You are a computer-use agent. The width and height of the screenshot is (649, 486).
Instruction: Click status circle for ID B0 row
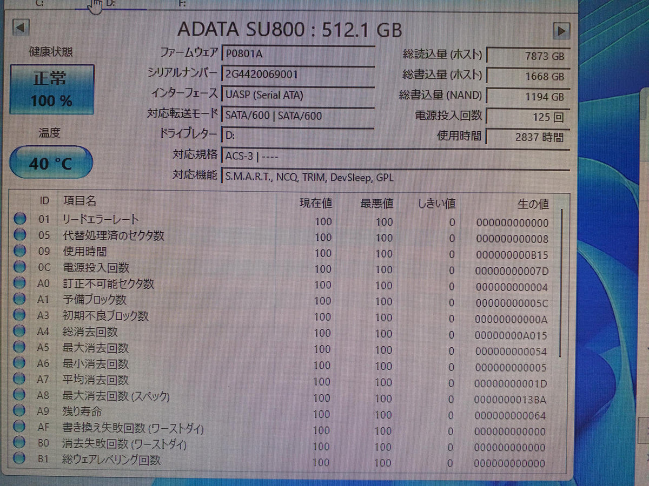[x=20, y=443]
